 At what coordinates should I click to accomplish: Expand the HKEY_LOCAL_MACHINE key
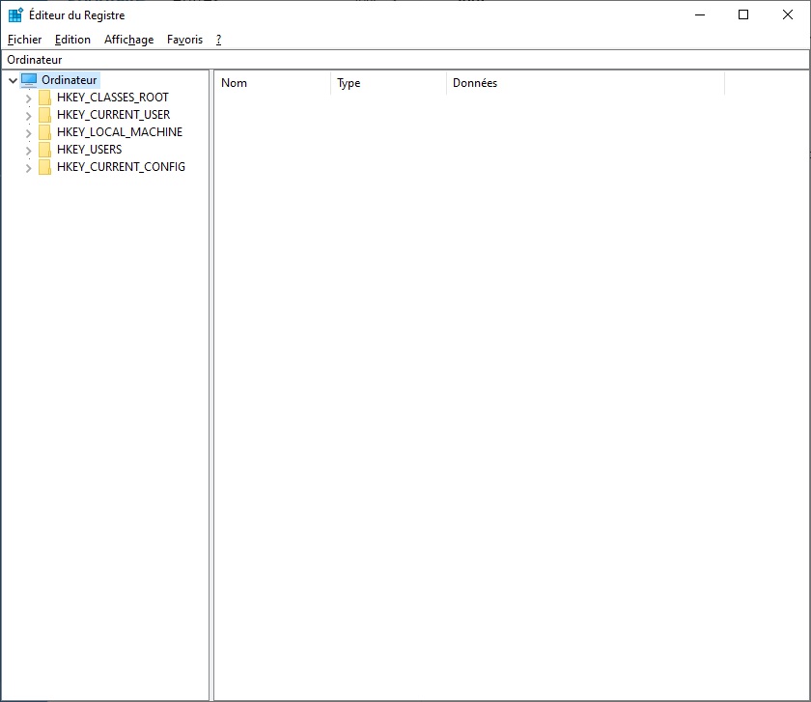coord(28,133)
